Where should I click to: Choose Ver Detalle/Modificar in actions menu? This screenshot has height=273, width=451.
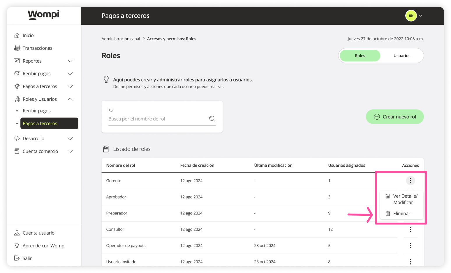coord(405,199)
